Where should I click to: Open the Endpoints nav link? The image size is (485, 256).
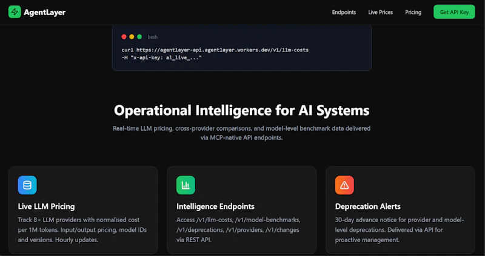point(344,12)
